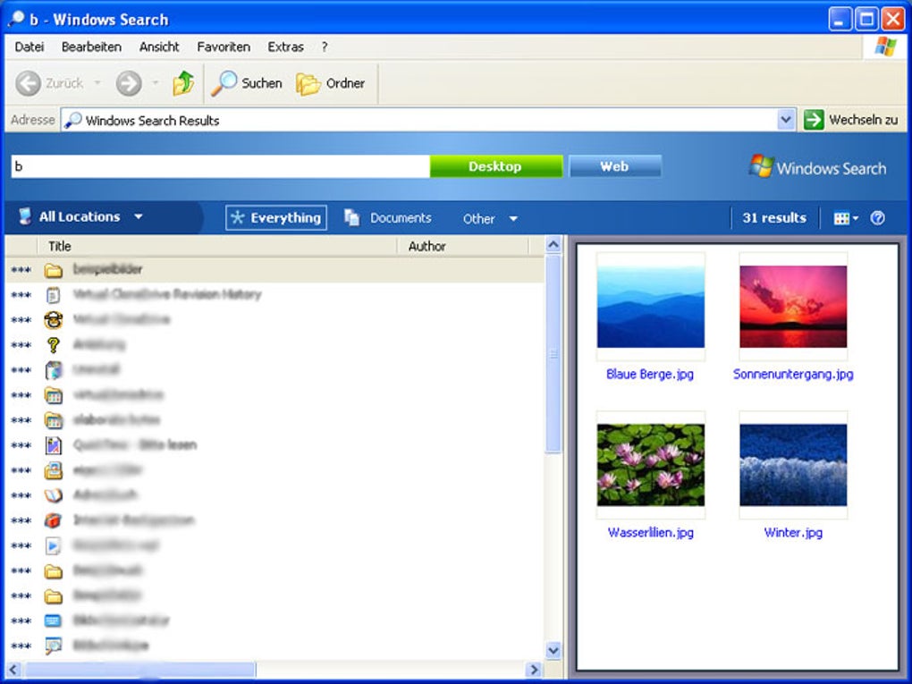Click the forward arrow toolbar button
This screenshot has height=684, width=912.
(x=129, y=84)
